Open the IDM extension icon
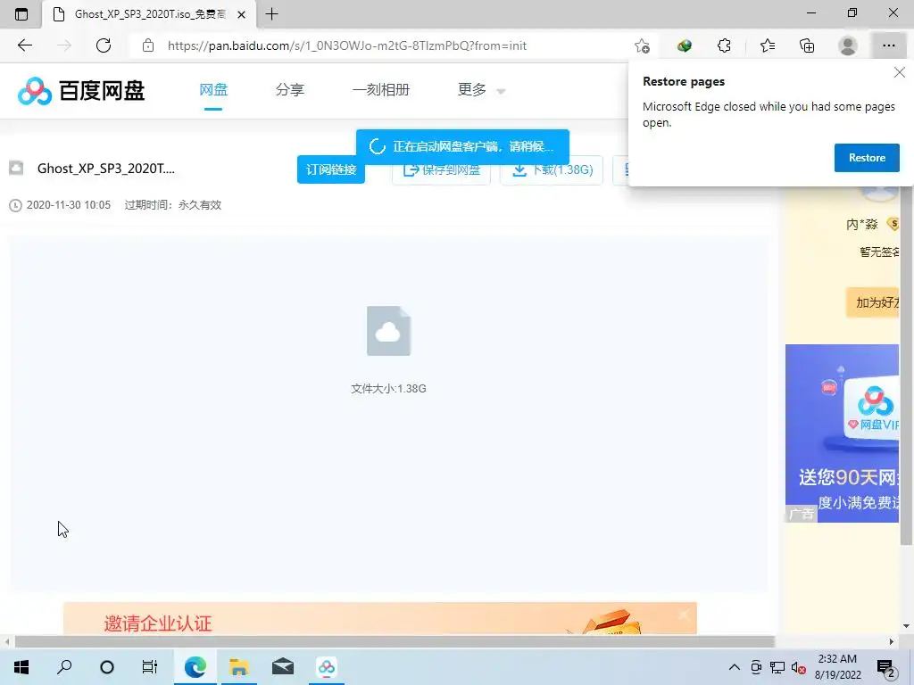This screenshot has width=914, height=685. (x=685, y=45)
